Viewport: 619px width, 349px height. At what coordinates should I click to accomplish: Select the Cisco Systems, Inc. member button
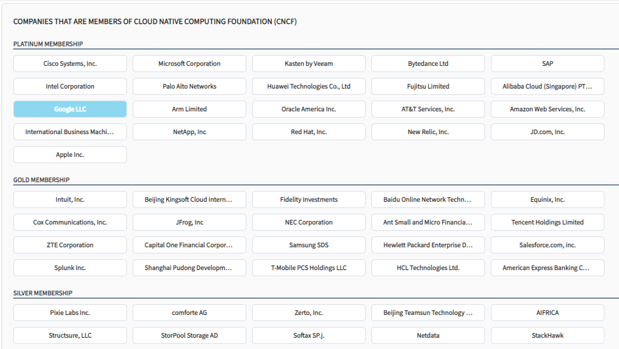click(x=70, y=64)
